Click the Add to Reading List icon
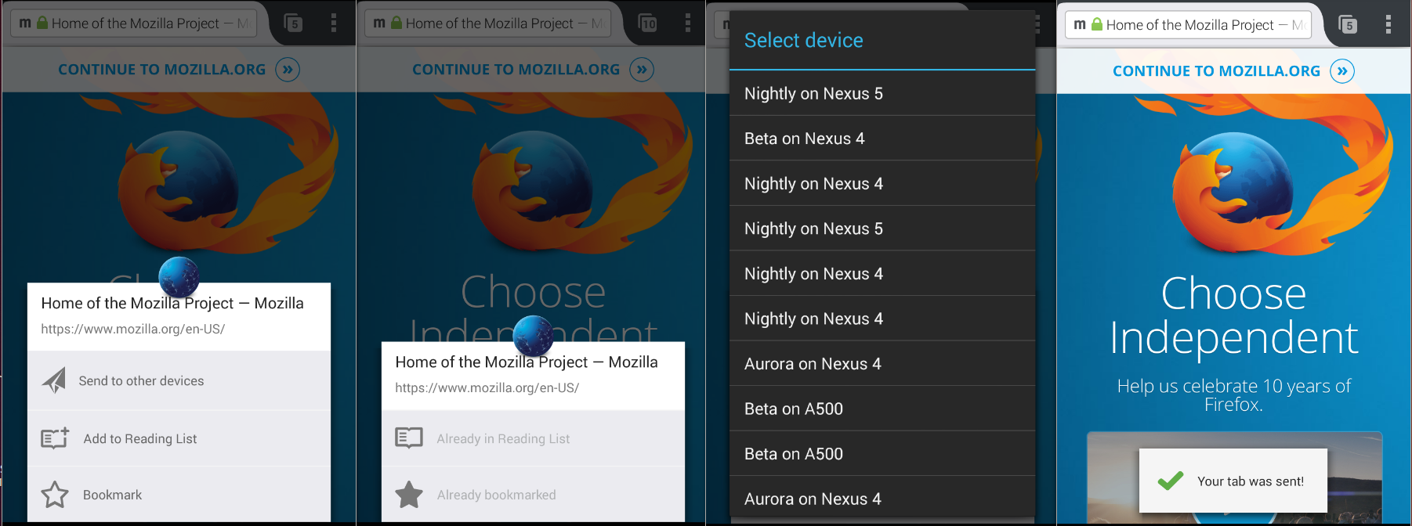This screenshot has height=526, width=1412. point(55,438)
